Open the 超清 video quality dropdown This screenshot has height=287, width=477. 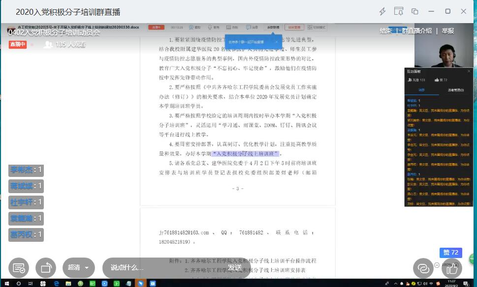pos(79,268)
